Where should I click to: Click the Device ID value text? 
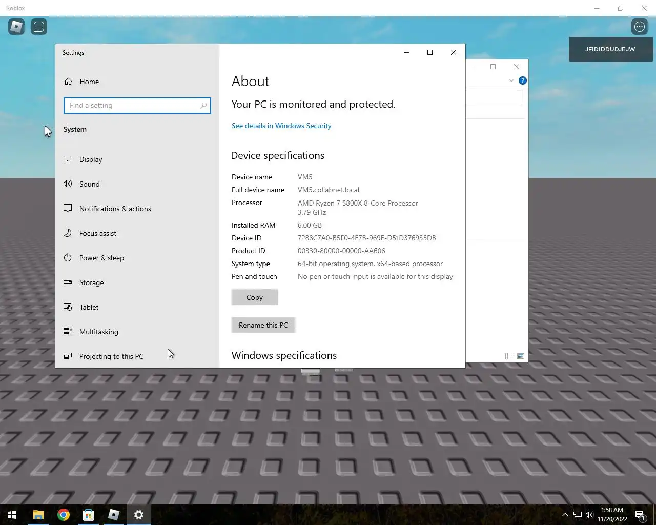(367, 238)
